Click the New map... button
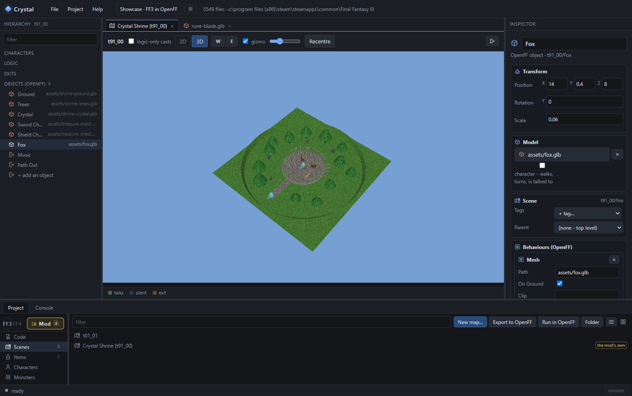 tap(470, 322)
